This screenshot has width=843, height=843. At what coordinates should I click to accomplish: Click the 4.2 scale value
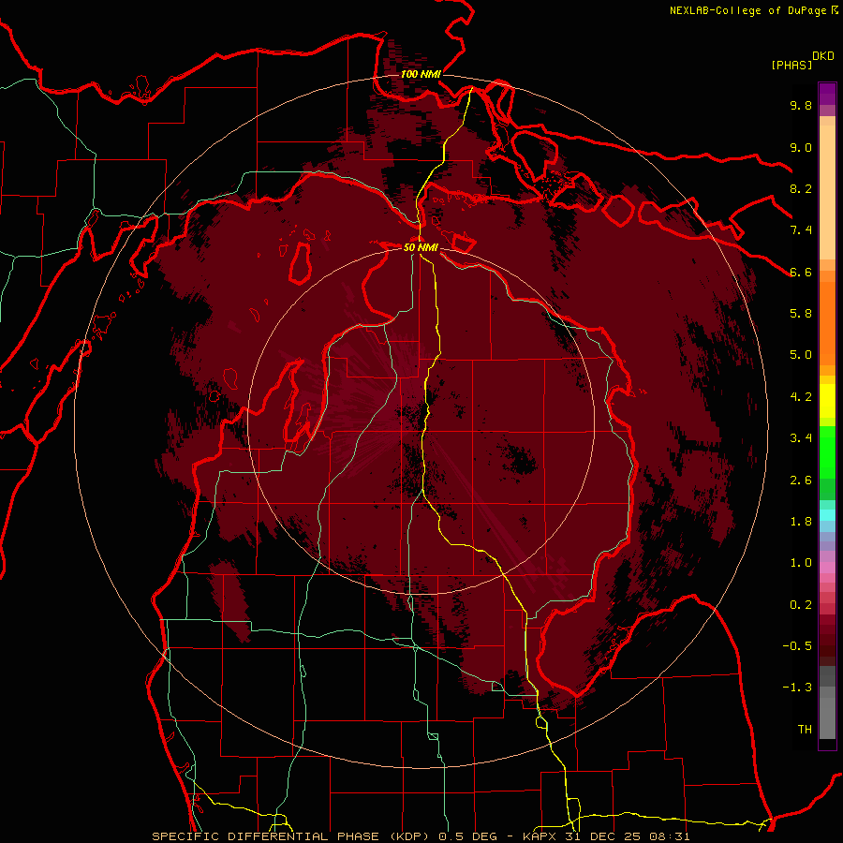(x=801, y=397)
